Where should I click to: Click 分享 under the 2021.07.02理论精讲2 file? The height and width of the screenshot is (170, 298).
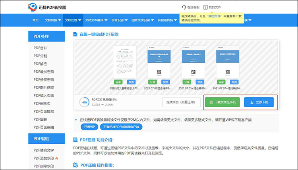[153, 82]
